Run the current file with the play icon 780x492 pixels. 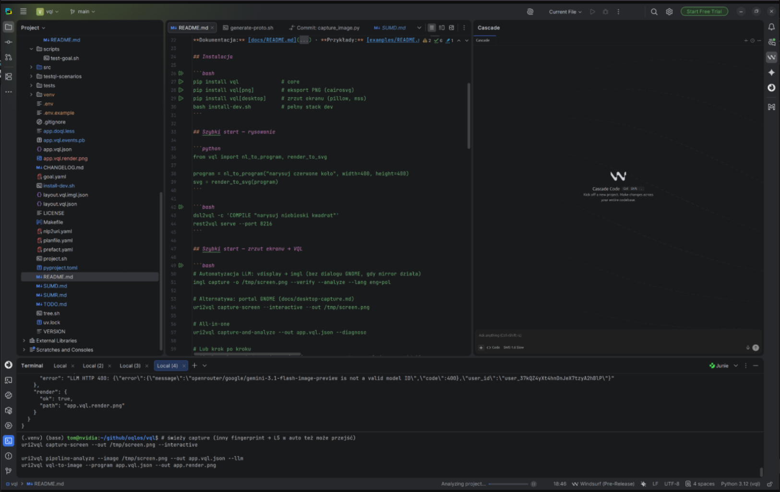coord(593,12)
